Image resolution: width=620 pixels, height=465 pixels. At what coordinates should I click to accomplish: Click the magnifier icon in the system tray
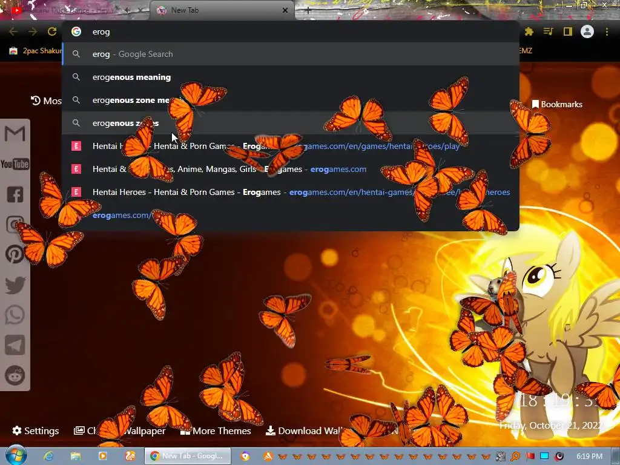pyautogui.click(x=515, y=457)
